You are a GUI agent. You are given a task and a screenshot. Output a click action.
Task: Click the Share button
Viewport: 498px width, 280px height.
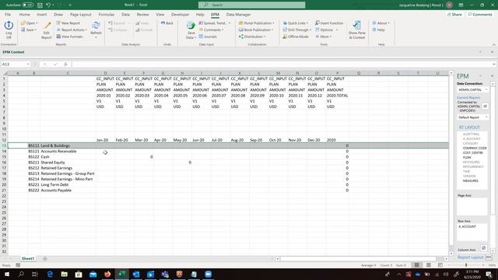click(454, 15)
